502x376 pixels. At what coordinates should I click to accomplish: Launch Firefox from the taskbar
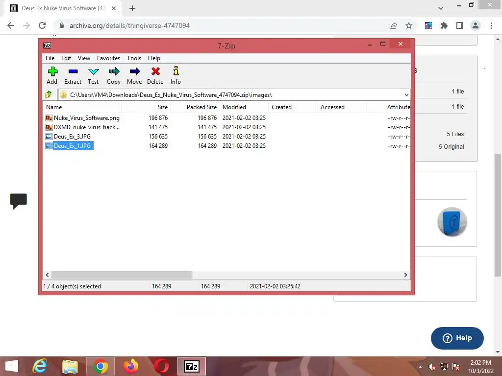[x=130, y=366]
